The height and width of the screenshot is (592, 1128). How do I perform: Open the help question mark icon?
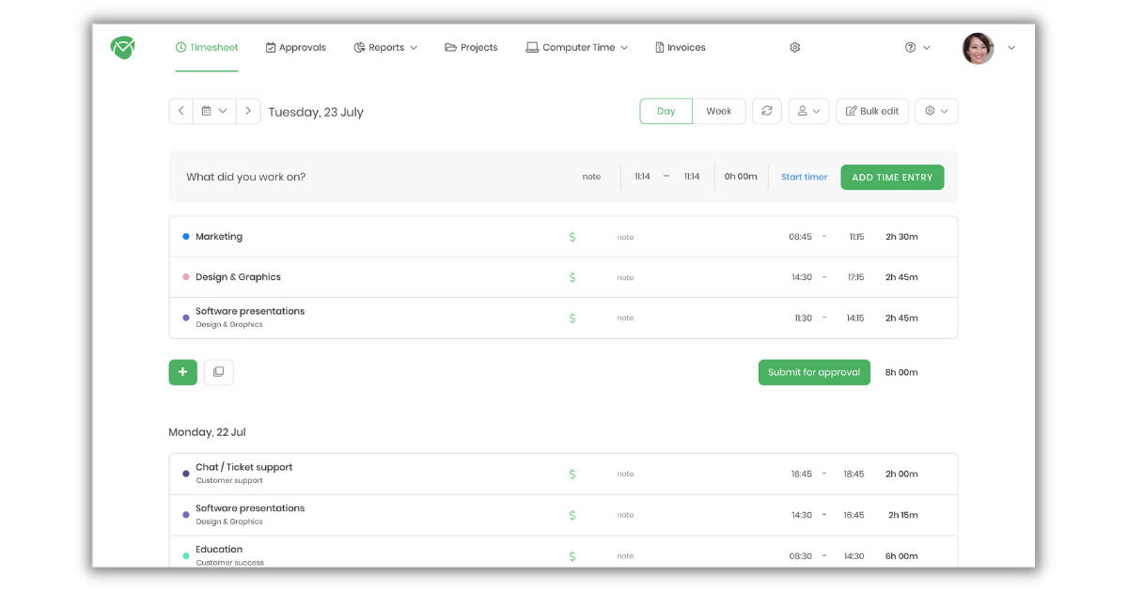[x=910, y=46]
